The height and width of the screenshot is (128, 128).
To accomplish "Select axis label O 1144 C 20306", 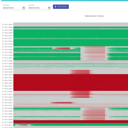I will 7,111.
